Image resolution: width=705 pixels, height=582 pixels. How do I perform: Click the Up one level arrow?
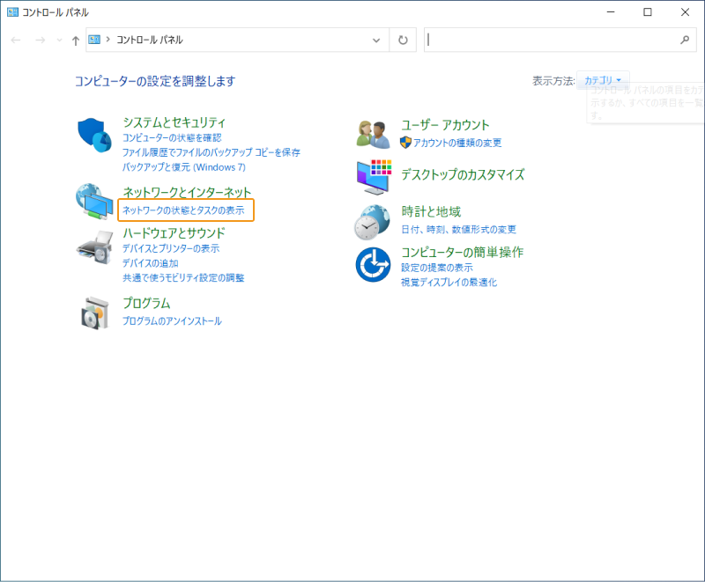(76, 41)
